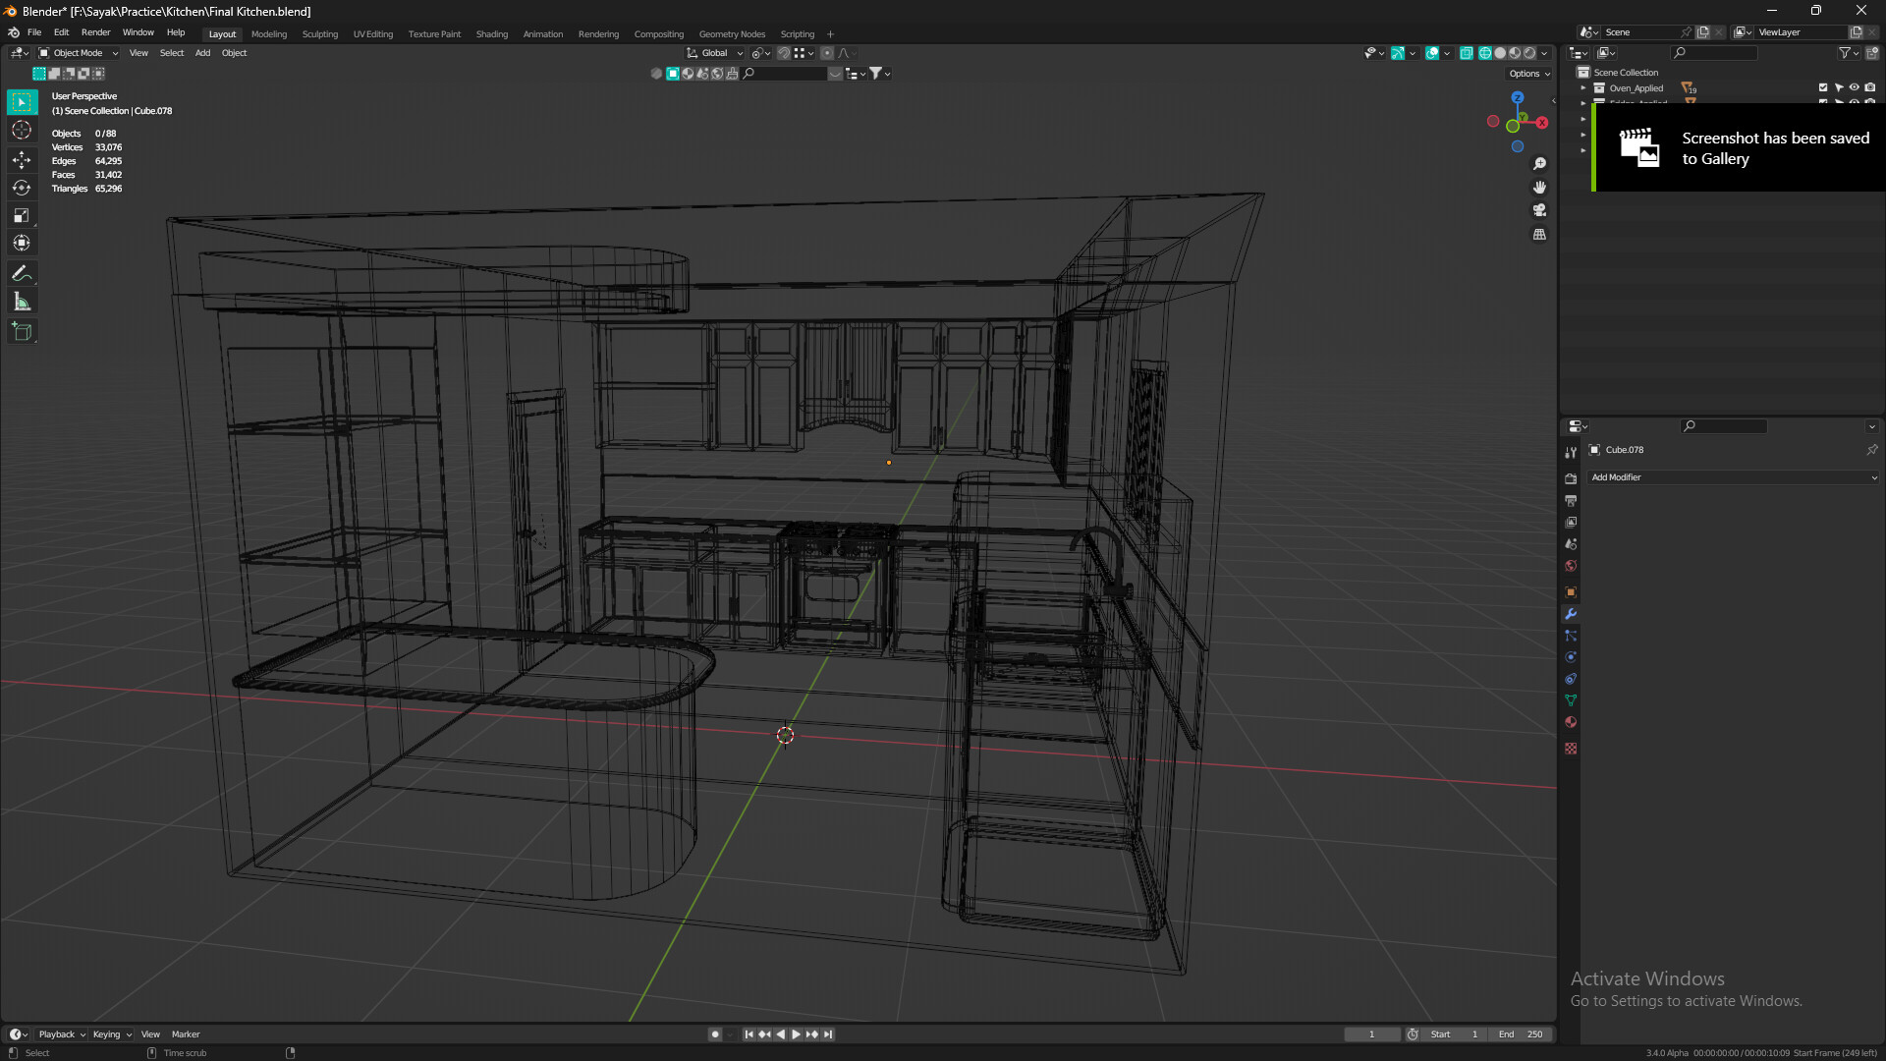The height and width of the screenshot is (1061, 1886).
Task: Switch to the Shading workspace tab
Action: (x=492, y=34)
